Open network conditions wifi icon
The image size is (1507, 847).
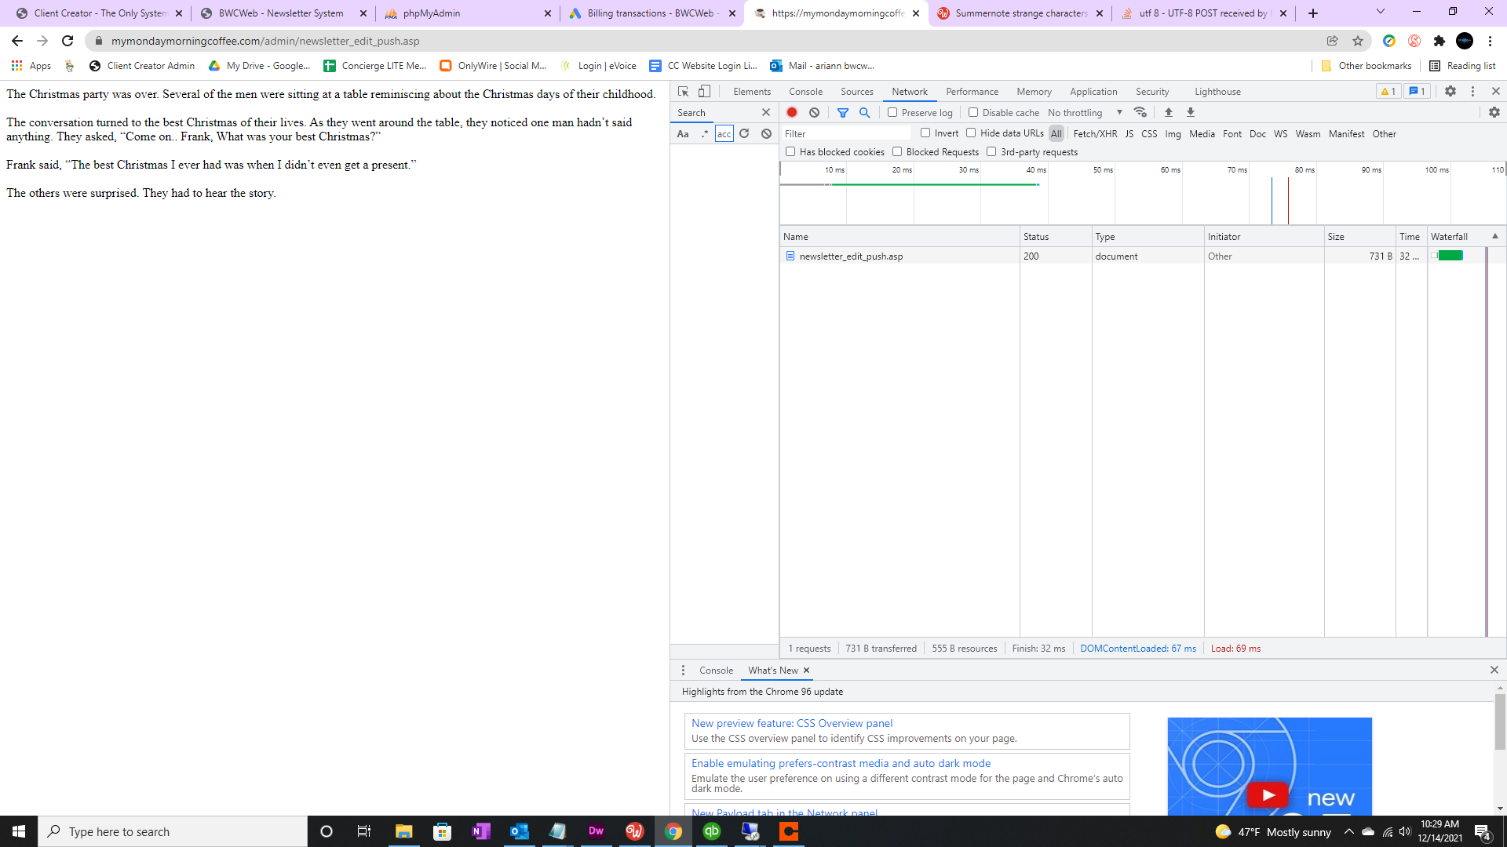click(1140, 113)
